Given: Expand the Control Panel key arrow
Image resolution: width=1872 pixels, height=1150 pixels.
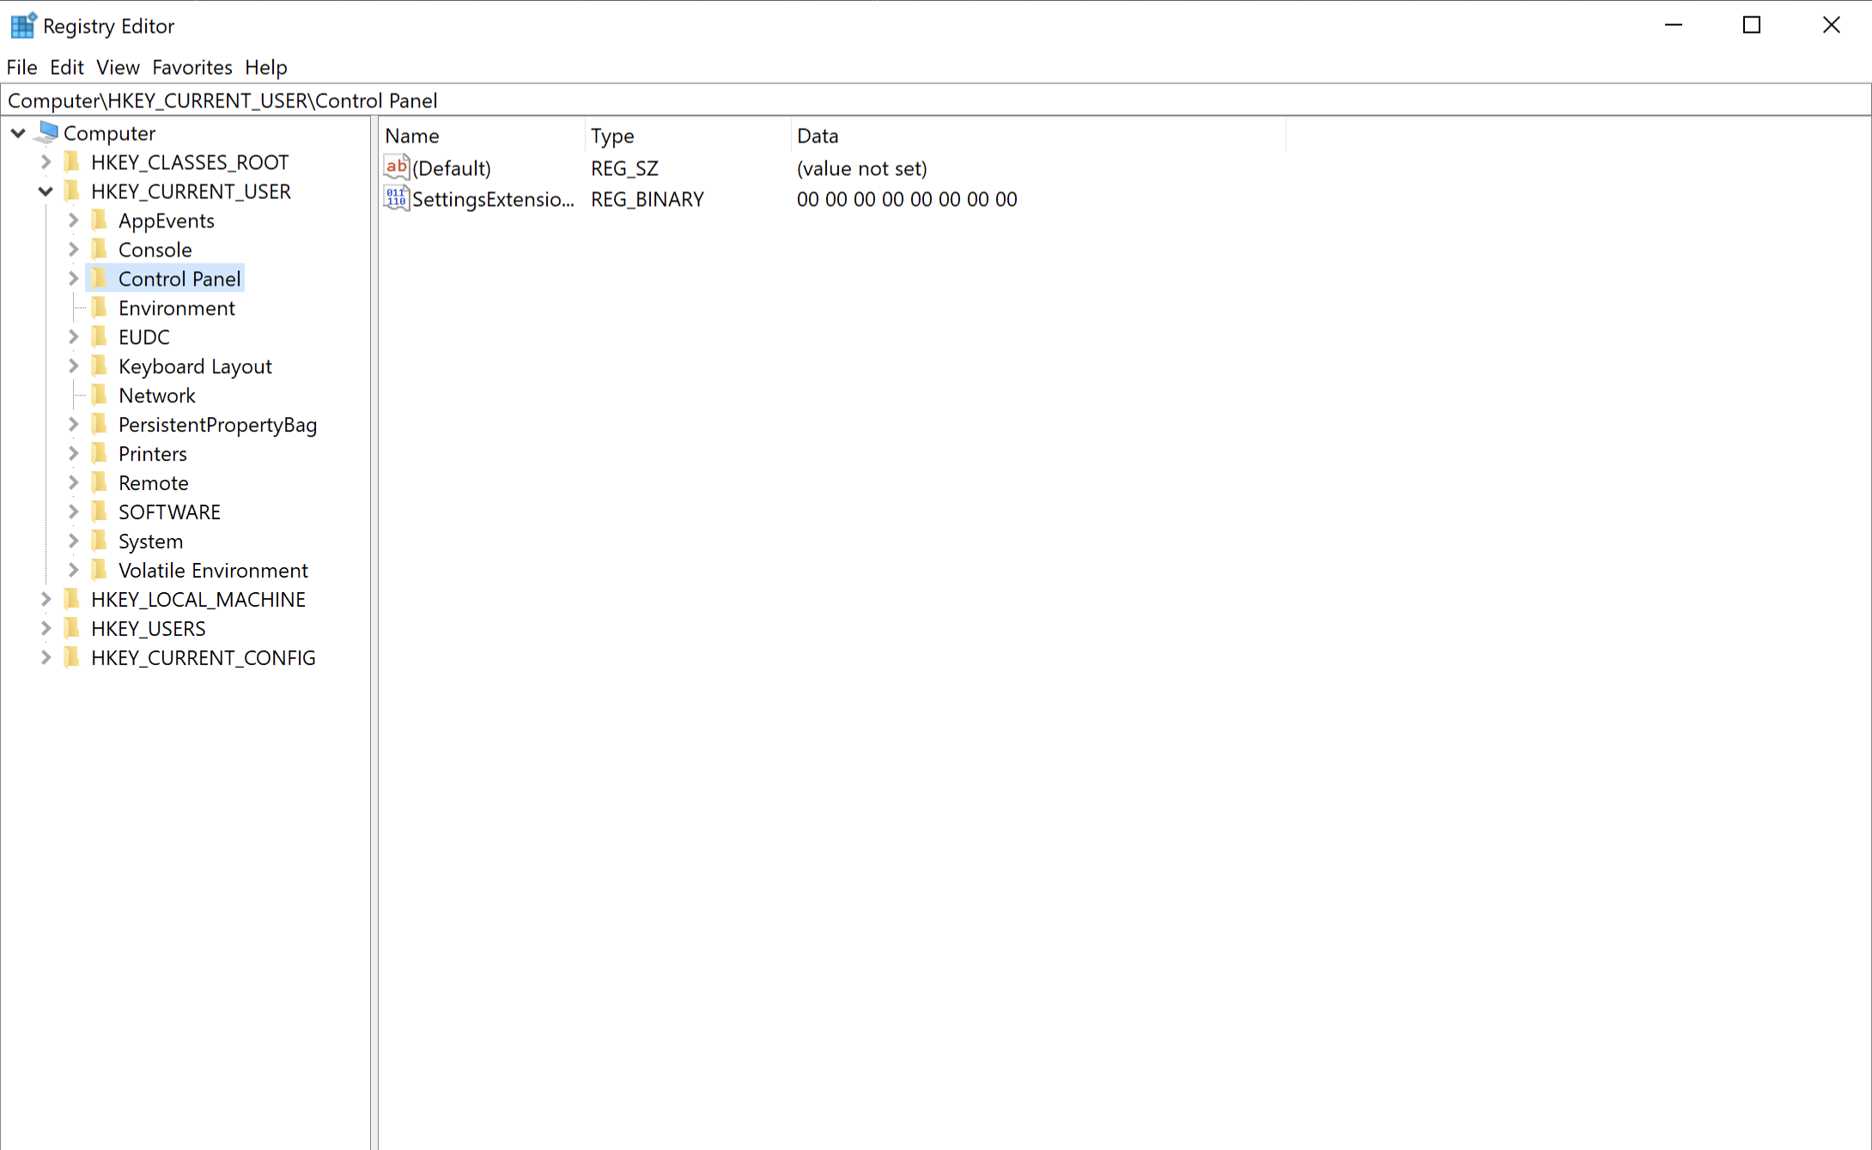Looking at the screenshot, I should coord(73,279).
